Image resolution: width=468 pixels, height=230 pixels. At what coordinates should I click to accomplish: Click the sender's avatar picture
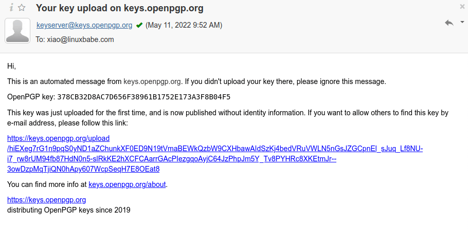[x=17, y=31]
